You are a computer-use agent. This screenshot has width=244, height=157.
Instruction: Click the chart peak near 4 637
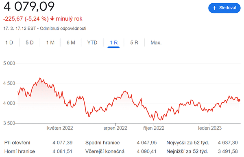click(x=40, y=78)
